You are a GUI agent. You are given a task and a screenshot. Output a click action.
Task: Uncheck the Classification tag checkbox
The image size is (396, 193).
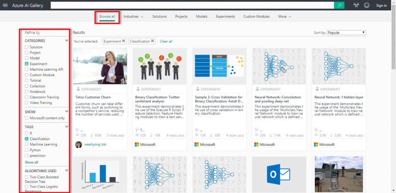click(27, 139)
